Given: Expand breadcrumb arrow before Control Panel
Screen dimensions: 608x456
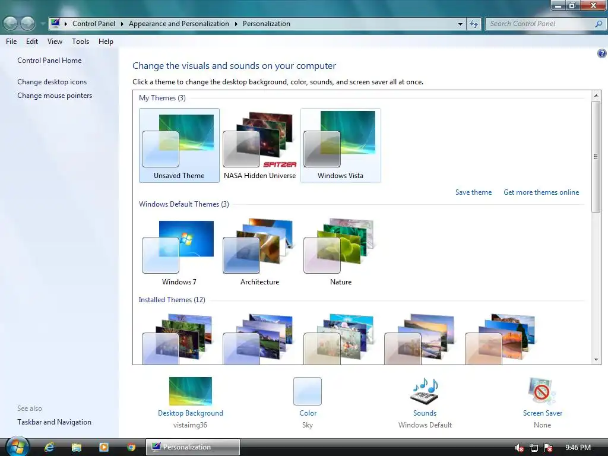Looking at the screenshot, I should (x=66, y=24).
